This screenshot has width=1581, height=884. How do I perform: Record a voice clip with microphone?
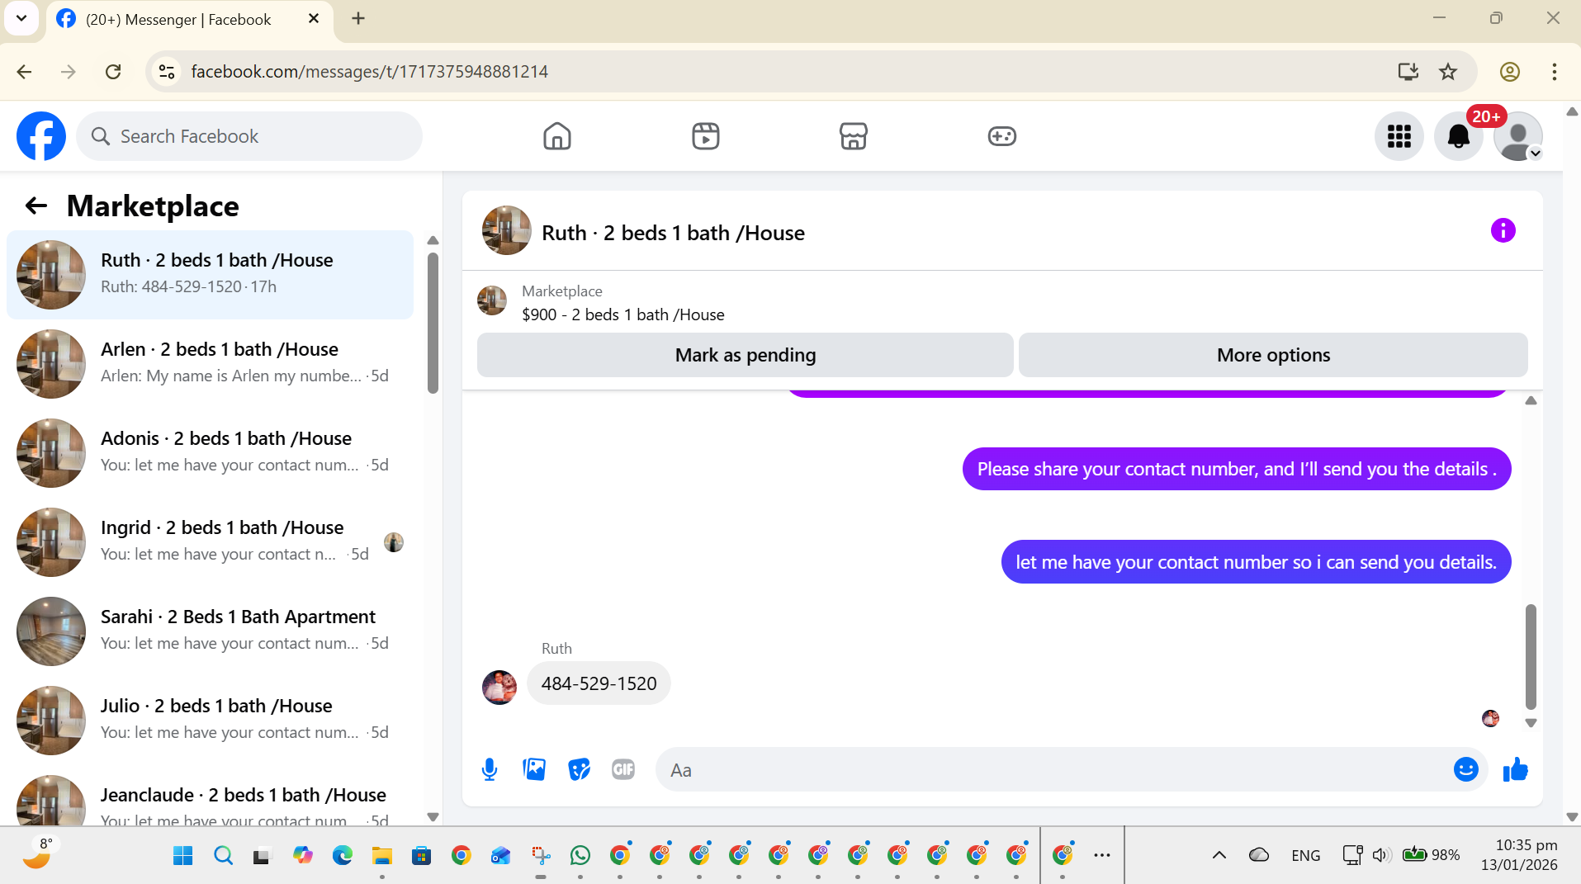point(490,770)
